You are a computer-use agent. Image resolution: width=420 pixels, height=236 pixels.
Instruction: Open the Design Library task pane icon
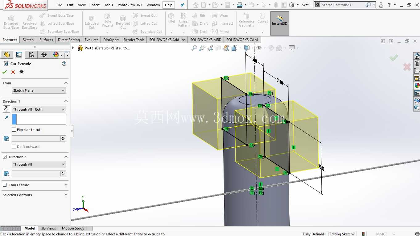[417, 63]
